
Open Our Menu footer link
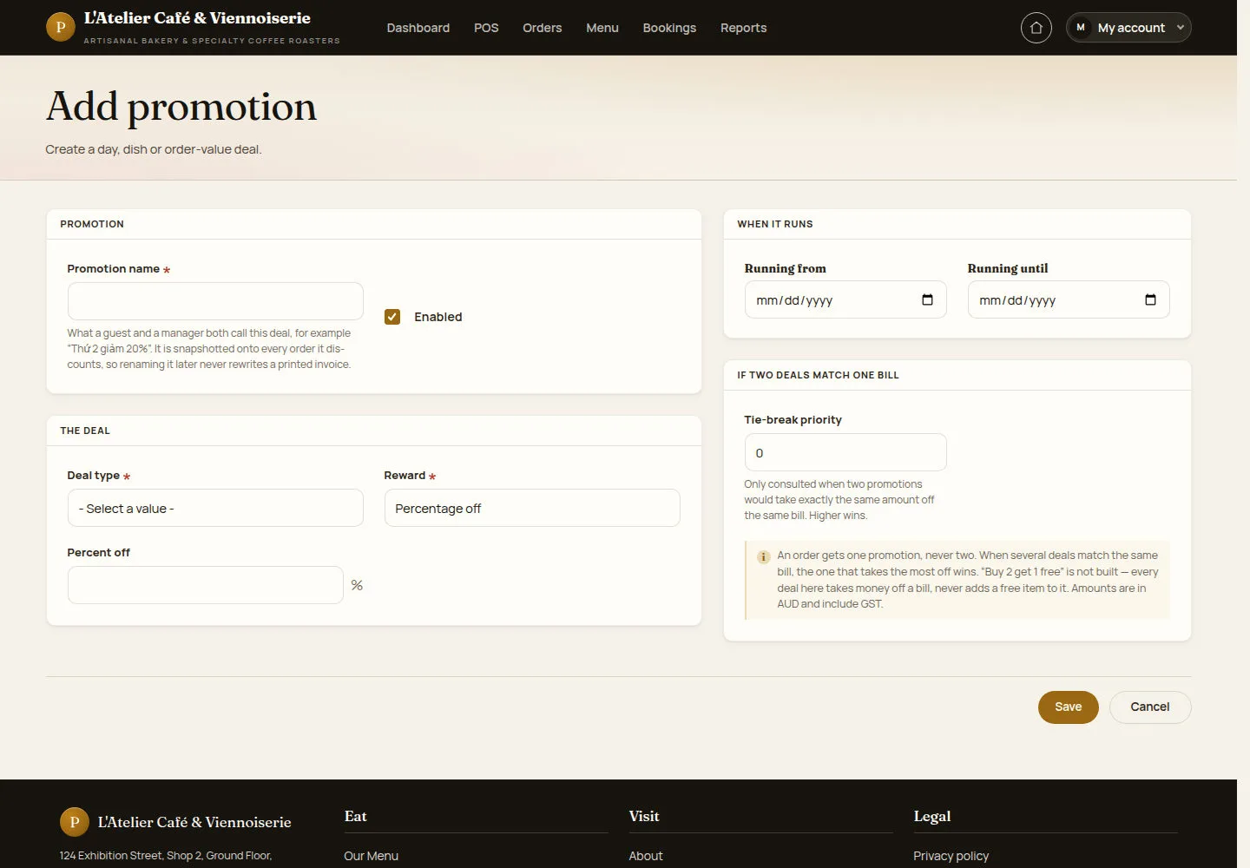pos(372,856)
